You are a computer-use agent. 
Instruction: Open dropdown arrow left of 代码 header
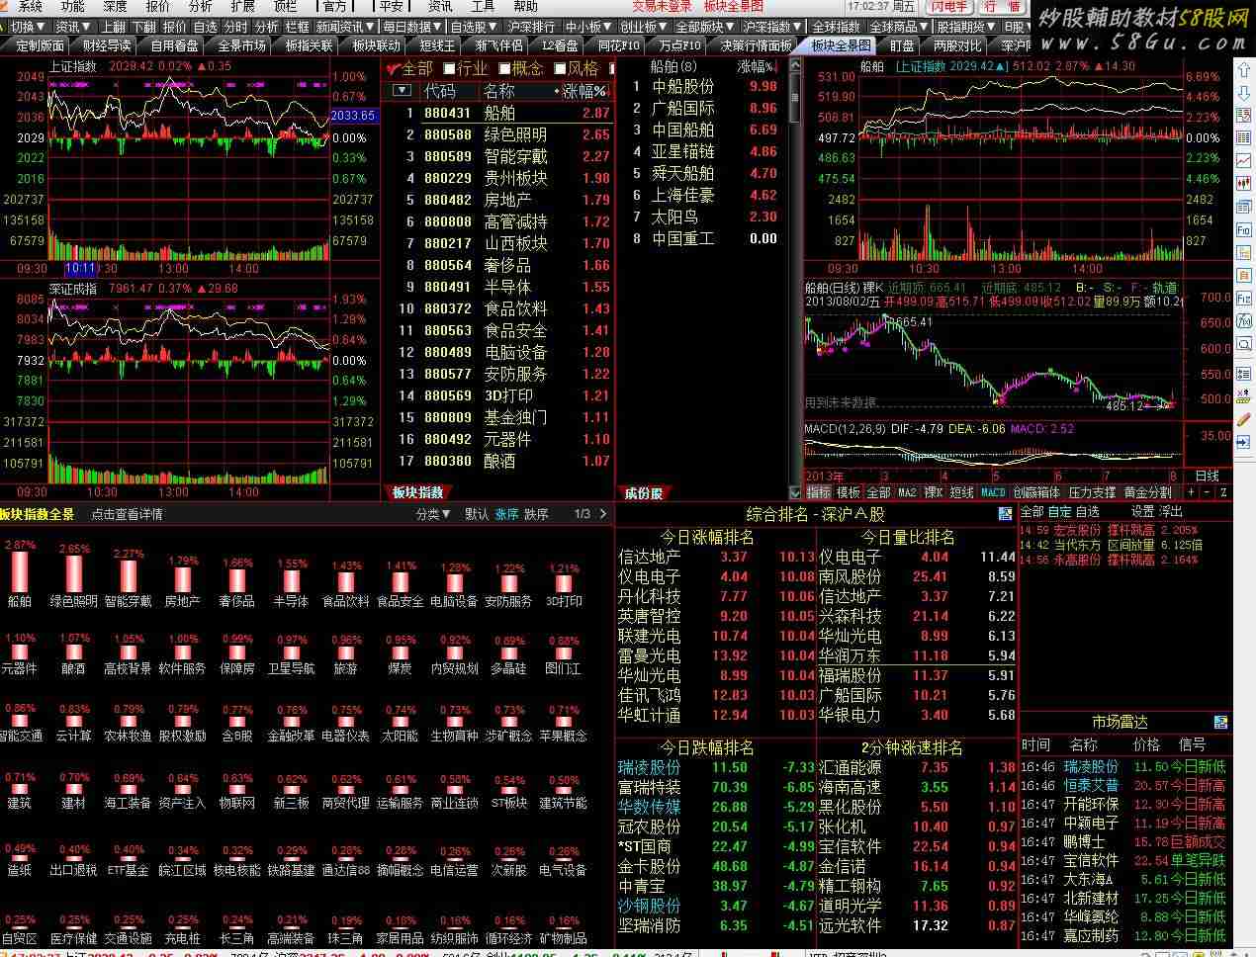pyautogui.click(x=402, y=91)
